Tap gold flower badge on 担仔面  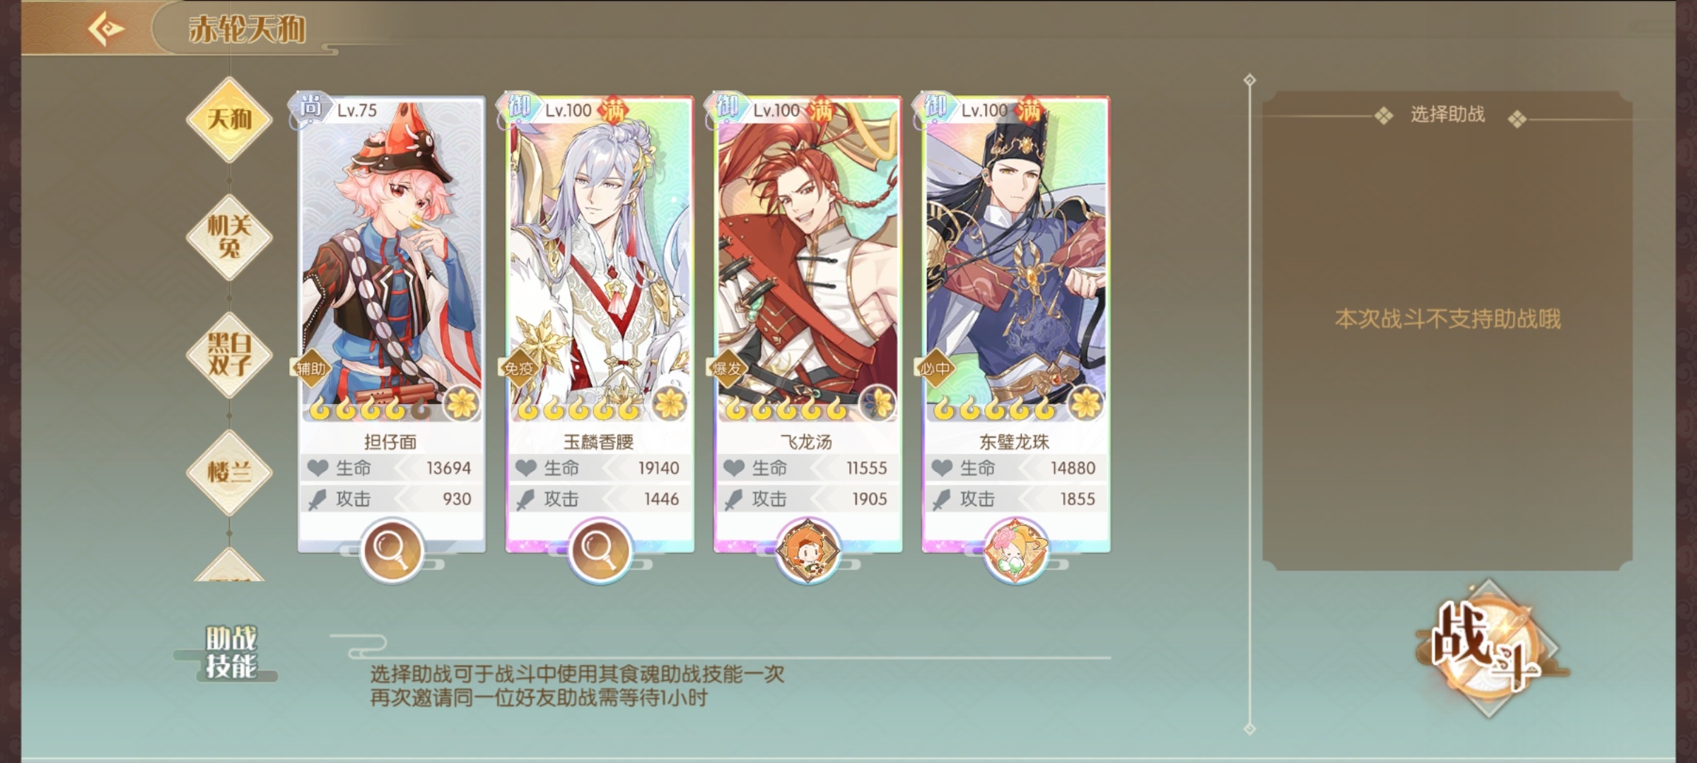click(462, 403)
